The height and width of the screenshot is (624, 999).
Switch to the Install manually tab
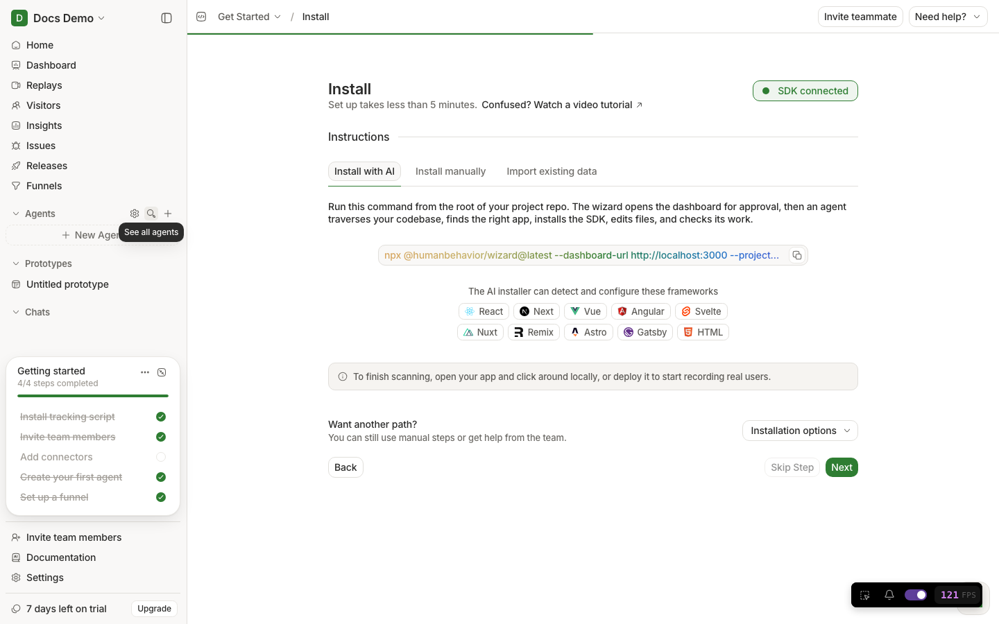click(x=450, y=171)
